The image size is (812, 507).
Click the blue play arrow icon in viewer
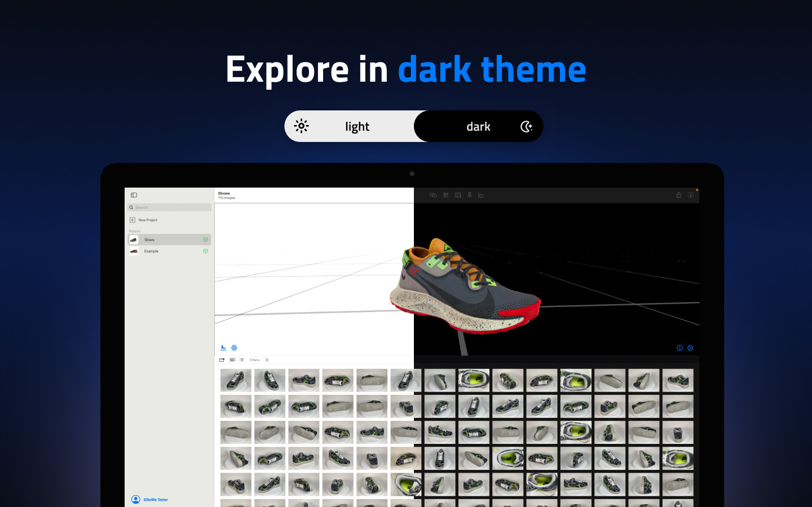pyautogui.click(x=690, y=348)
